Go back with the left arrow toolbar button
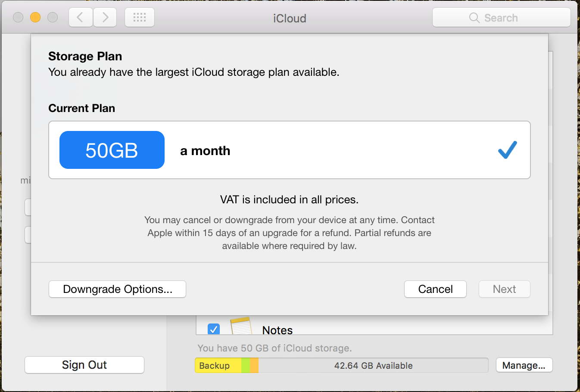Image resolution: width=580 pixels, height=392 pixels. click(x=81, y=18)
